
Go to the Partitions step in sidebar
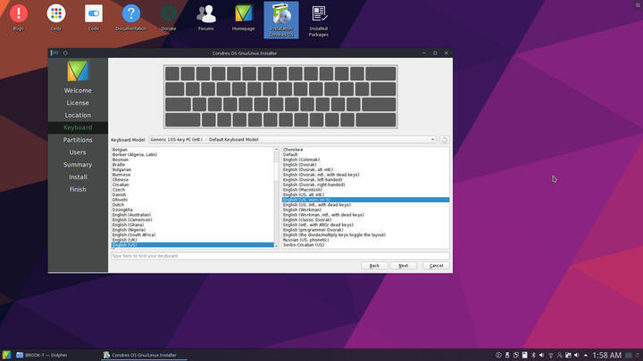78,140
